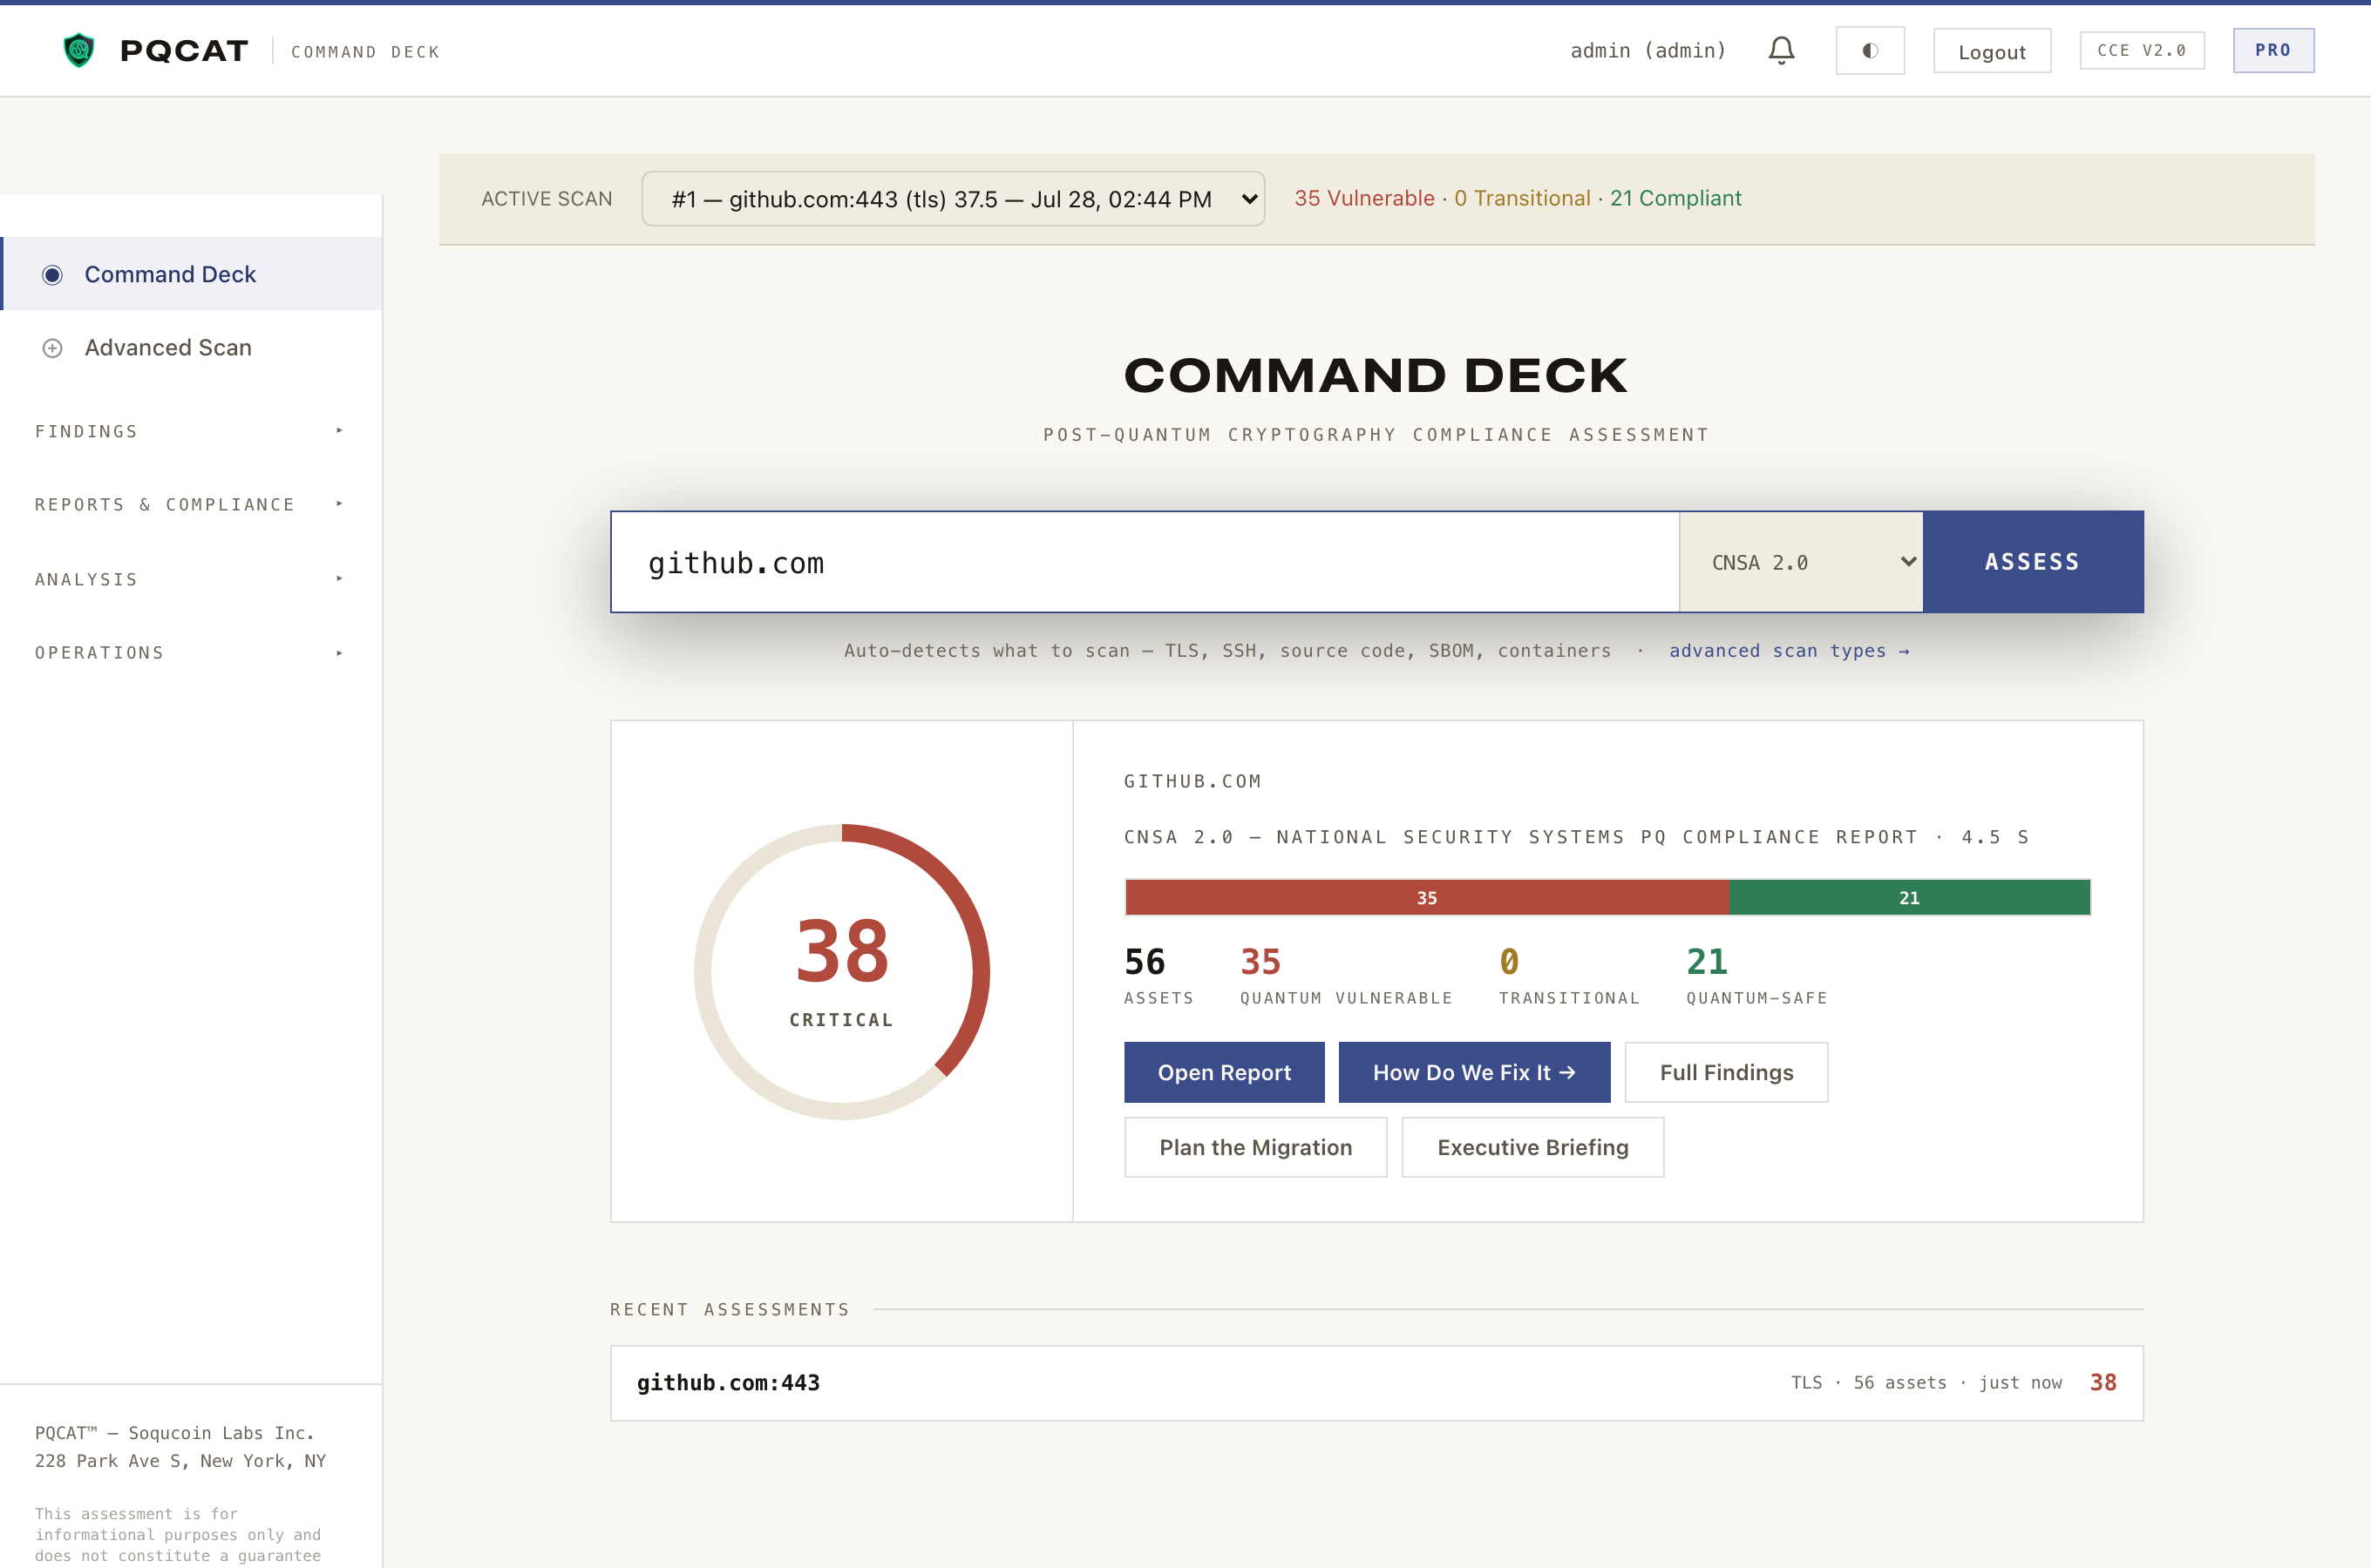
Task: Open Advanced Scan page
Action: pos(191,348)
